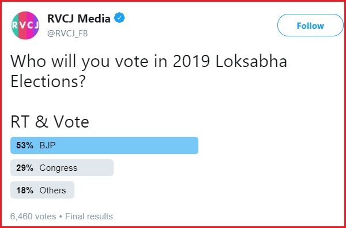Click the Final results text
The image size is (346, 228).
[89, 216]
